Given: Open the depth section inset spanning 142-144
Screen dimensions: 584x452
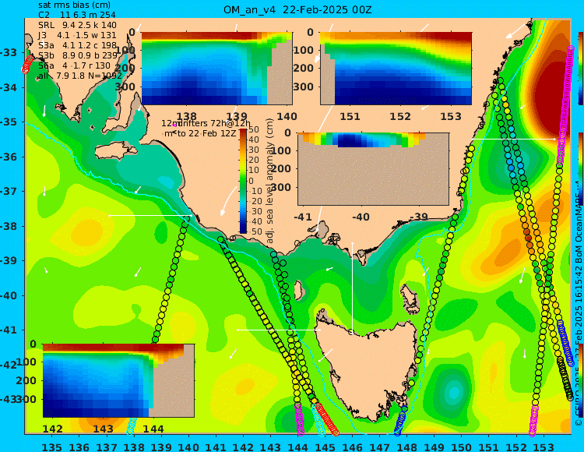Looking at the screenshot, I should point(118,380).
